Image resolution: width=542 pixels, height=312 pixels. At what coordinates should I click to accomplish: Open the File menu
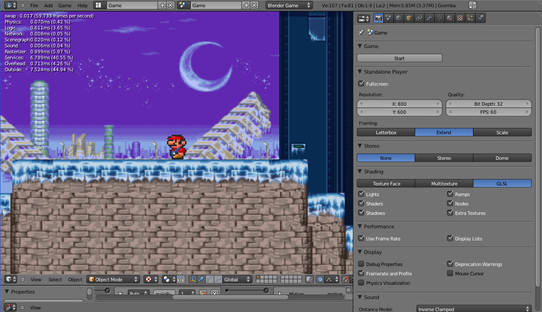pyautogui.click(x=34, y=6)
